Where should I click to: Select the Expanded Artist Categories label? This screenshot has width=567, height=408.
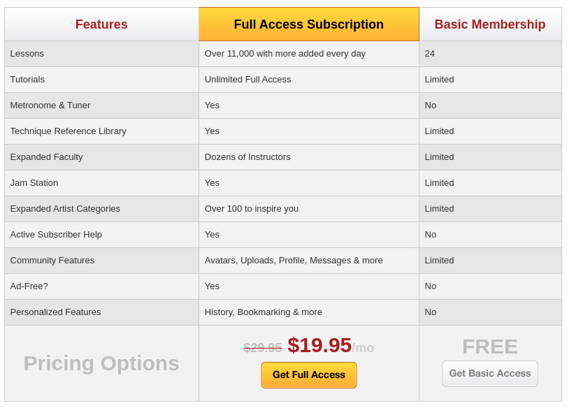(x=65, y=209)
